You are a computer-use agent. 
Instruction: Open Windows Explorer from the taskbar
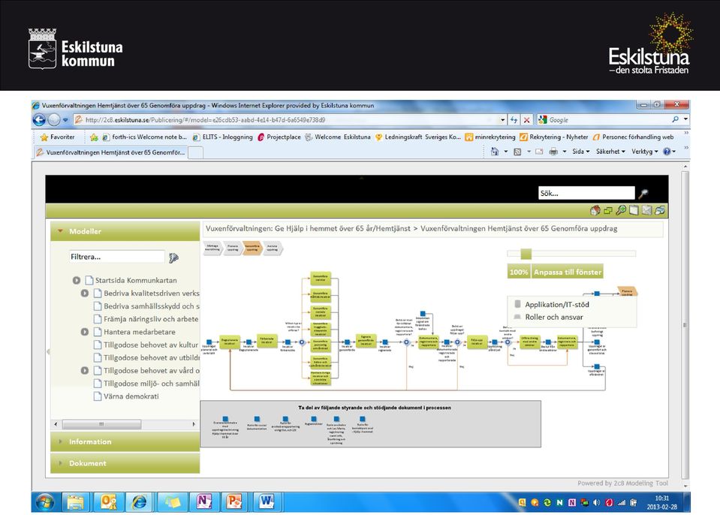click(76, 502)
